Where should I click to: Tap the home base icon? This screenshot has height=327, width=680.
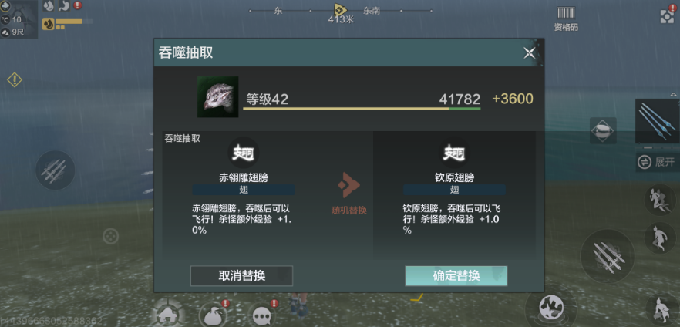pyautogui.click(x=167, y=313)
